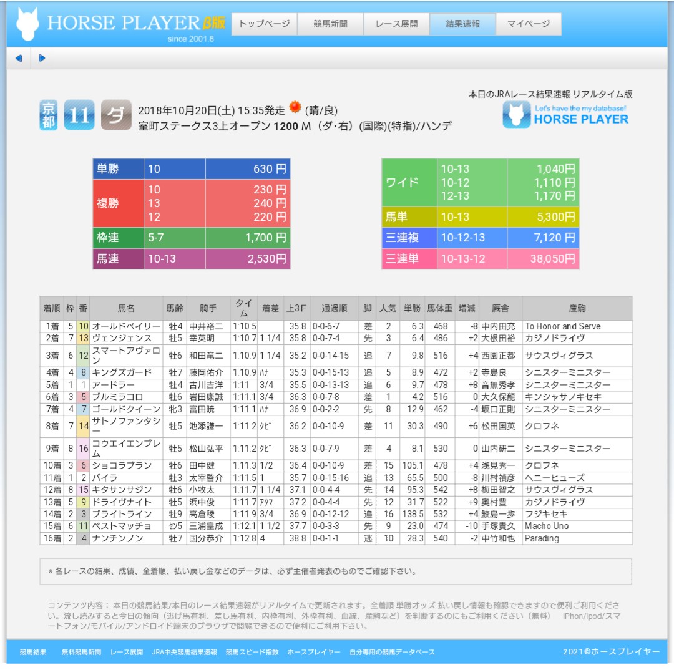Click the white horse head logo
The image size is (674, 670).
[27, 24]
